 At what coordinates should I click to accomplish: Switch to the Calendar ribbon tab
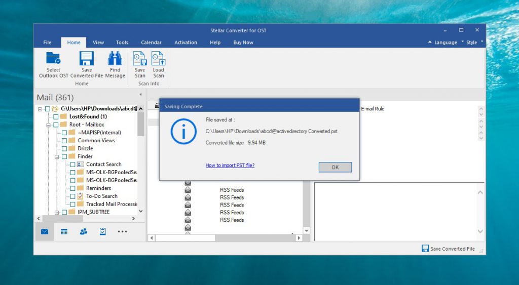(151, 43)
